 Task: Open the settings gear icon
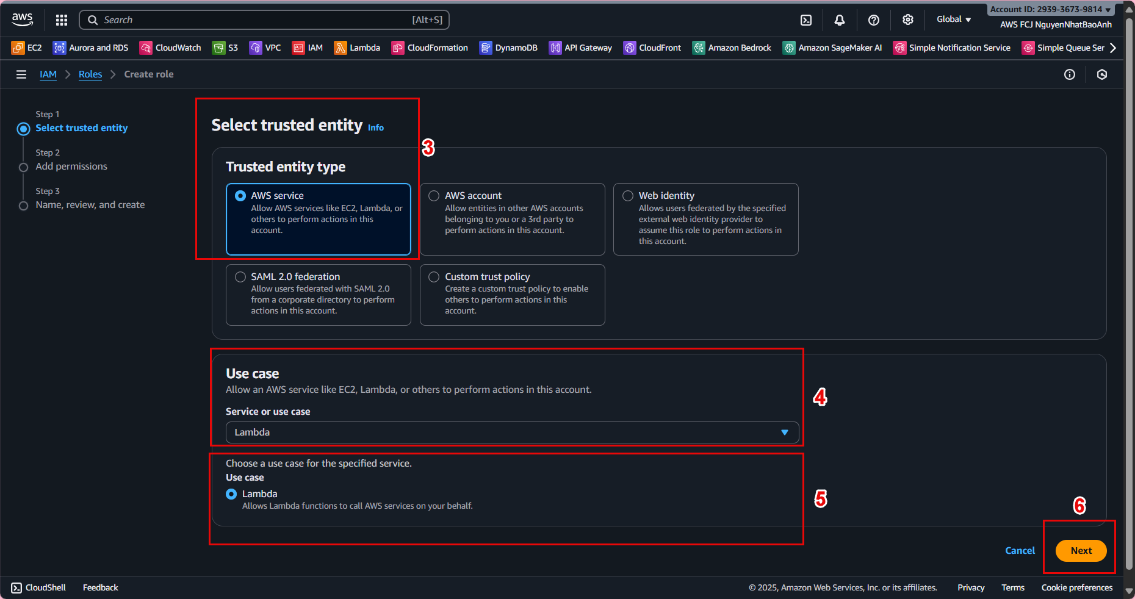(908, 20)
